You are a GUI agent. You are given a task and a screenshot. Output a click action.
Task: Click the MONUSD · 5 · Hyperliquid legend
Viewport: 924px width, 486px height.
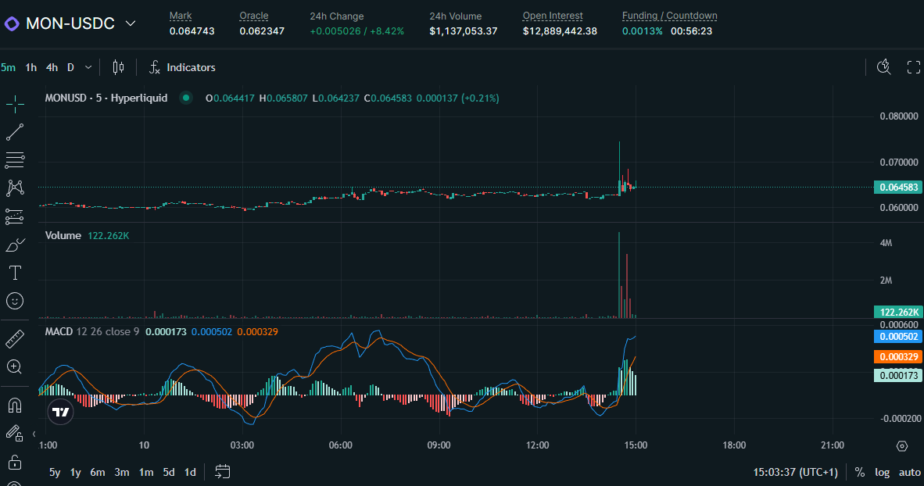tap(106, 98)
